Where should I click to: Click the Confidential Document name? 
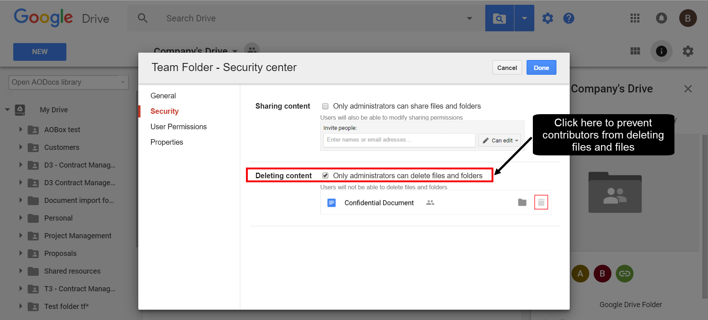pos(379,203)
